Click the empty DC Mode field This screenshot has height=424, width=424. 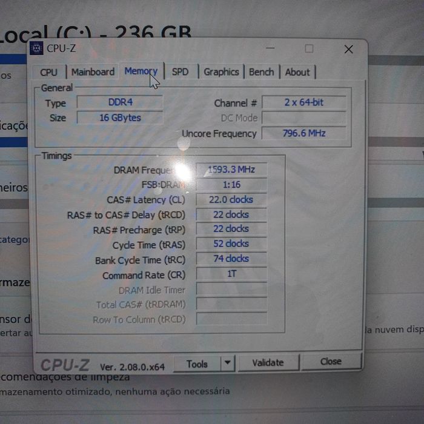tap(304, 118)
